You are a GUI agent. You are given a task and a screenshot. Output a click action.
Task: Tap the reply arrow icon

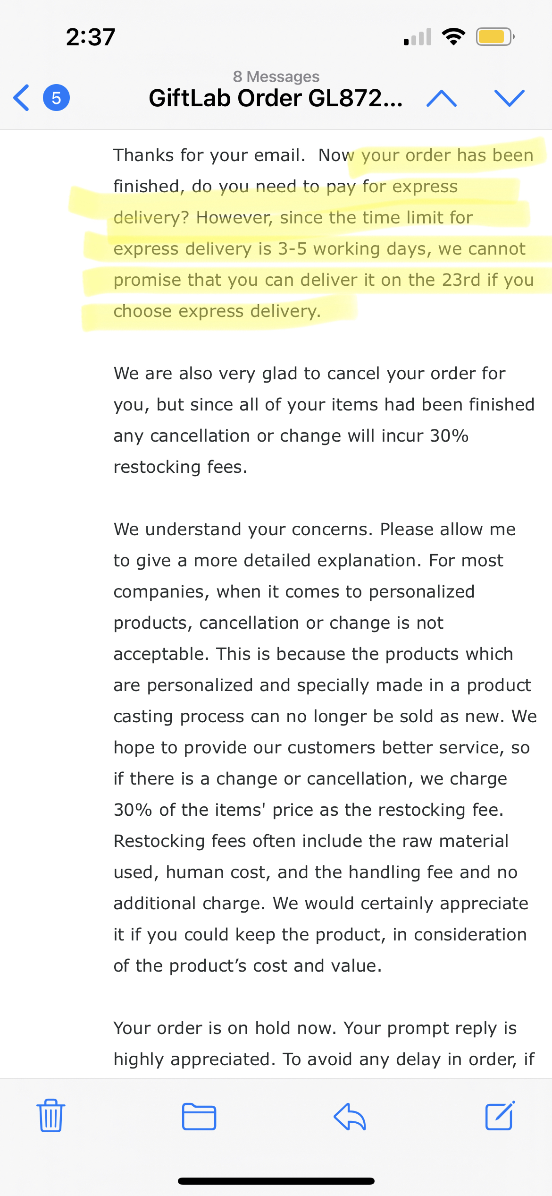click(x=350, y=1117)
